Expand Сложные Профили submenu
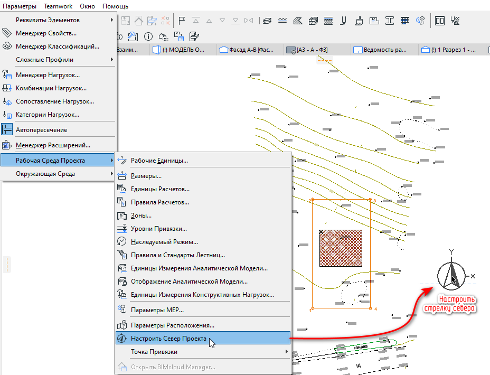The height and width of the screenshot is (375, 490). [x=59, y=59]
